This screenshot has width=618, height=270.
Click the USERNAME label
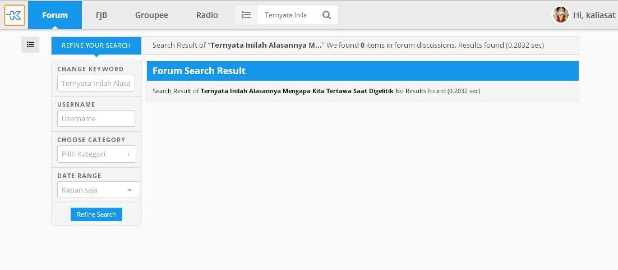(76, 104)
